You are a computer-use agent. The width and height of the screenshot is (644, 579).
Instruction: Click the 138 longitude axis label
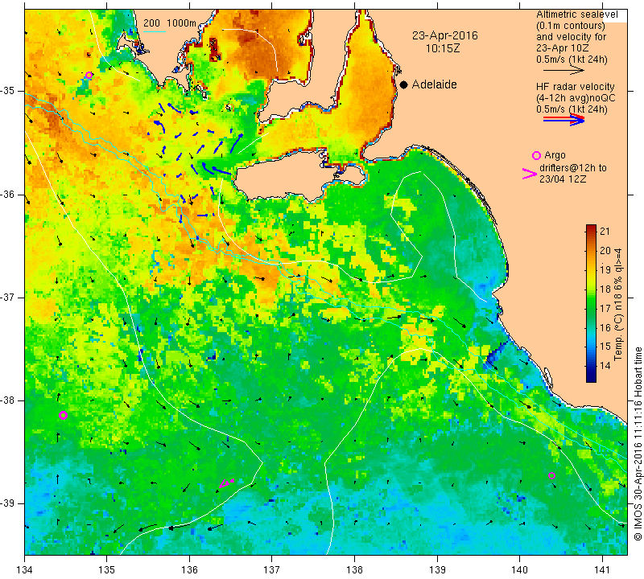click(x=354, y=569)
